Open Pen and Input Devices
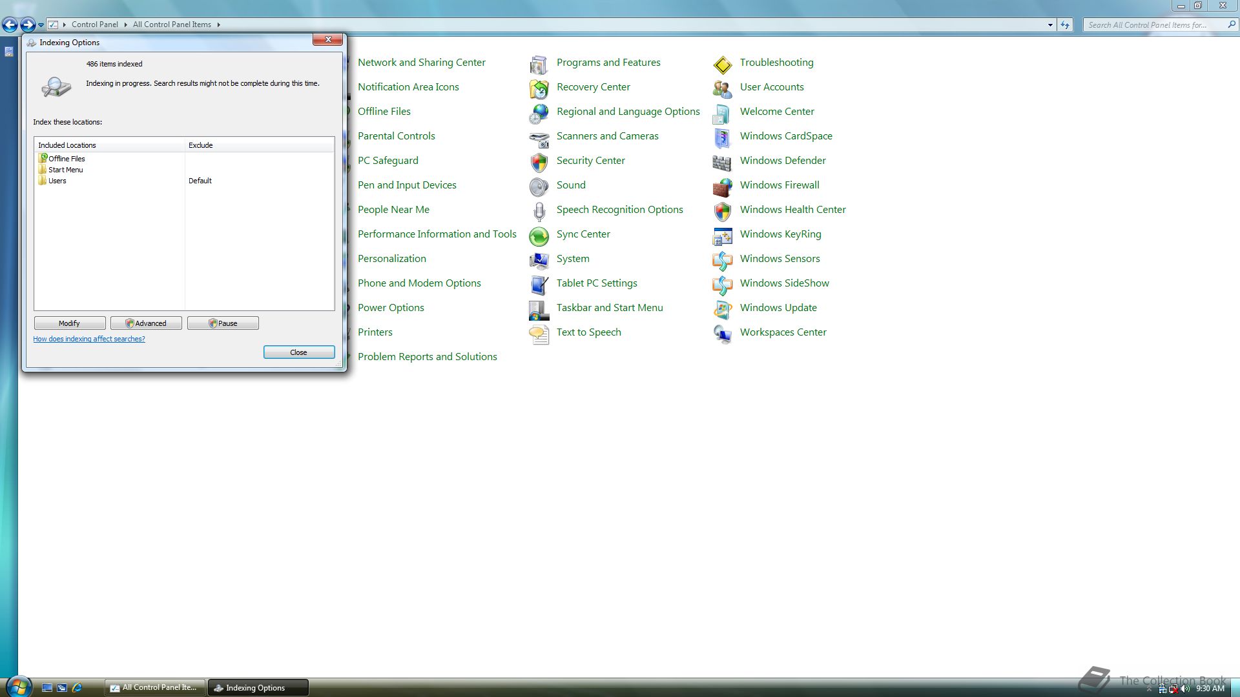Screen dimensions: 1240x697 (407, 185)
